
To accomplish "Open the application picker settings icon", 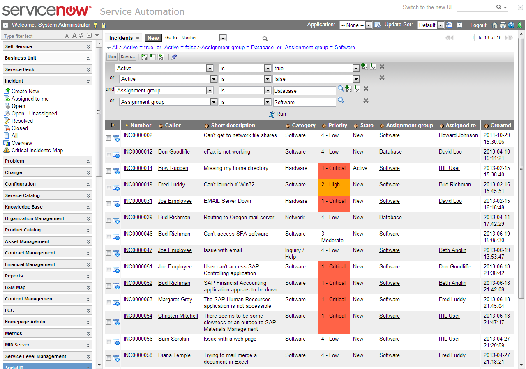I will pos(378,25).
